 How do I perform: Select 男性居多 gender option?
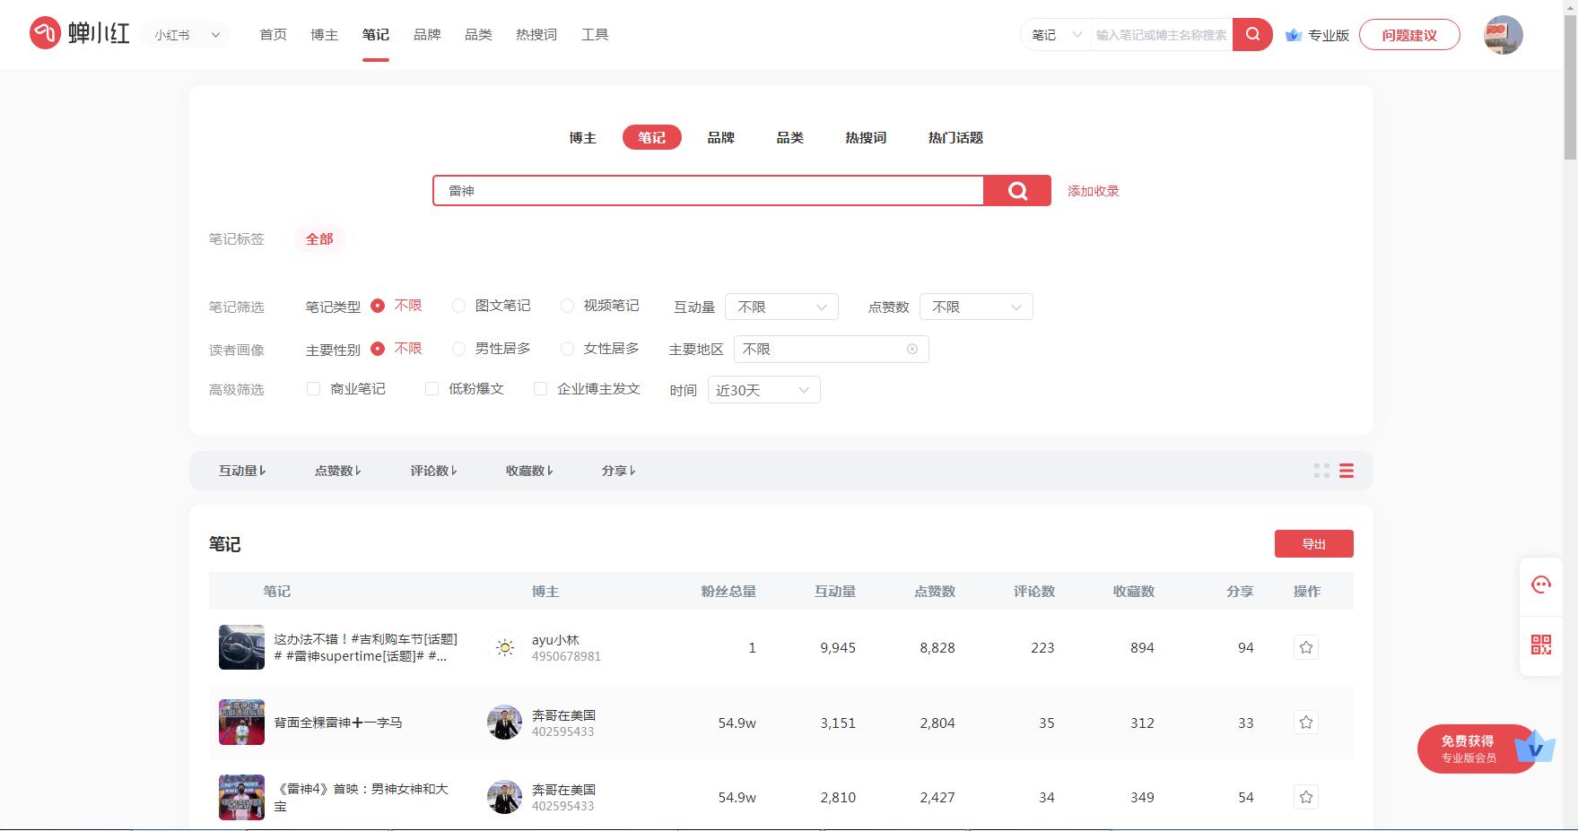[491, 349]
